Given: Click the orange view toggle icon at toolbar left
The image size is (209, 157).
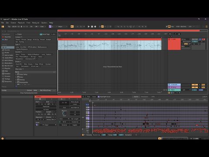Looking at the screenshot, I should click(3, 27).
